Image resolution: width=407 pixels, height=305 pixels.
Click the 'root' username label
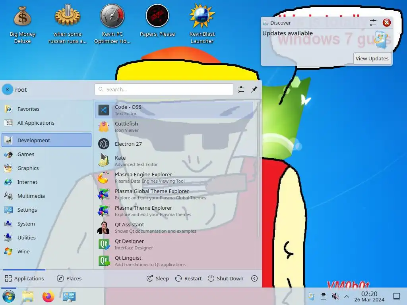pyautogui.click(x=21, y=90)
